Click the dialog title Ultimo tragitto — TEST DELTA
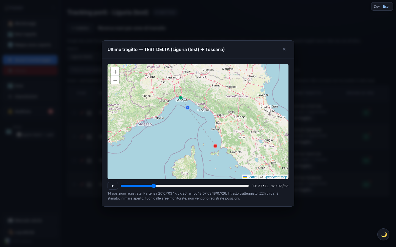396x247 pixels. [x=166, y=49]
